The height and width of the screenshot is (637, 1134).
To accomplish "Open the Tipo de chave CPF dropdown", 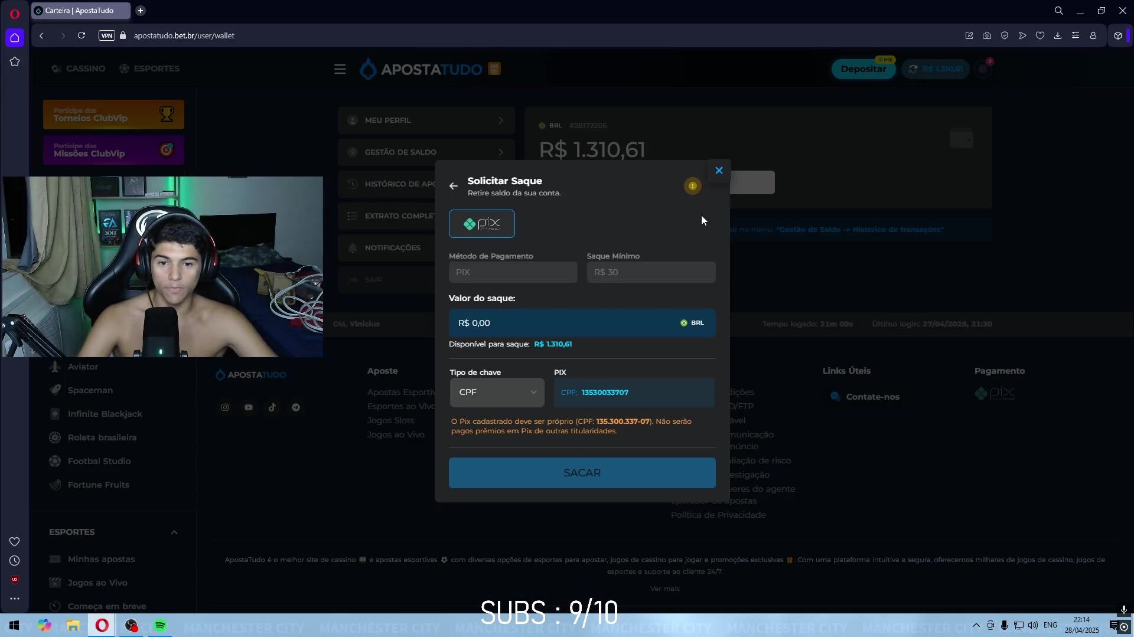I will 497,393.
